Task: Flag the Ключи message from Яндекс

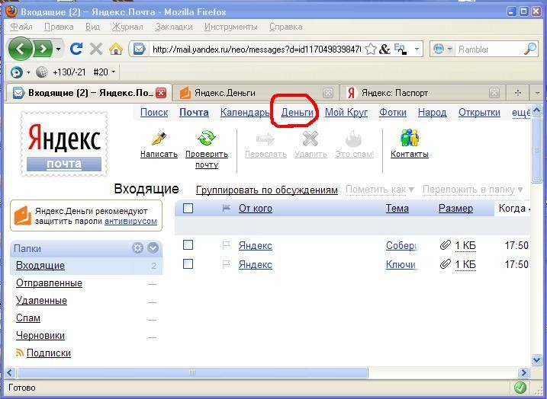Action: pos(227,265)
